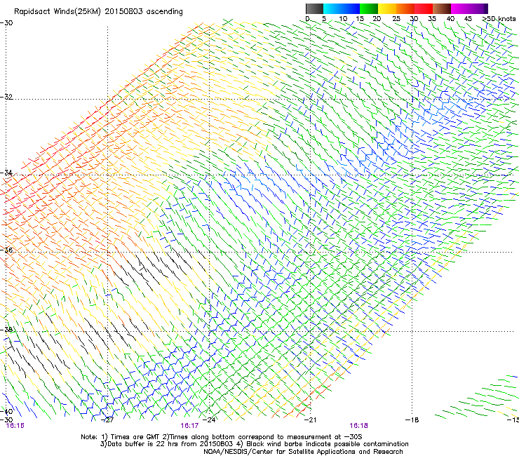Viewport: 519px width, 456px height.
Task: Click the latitude axis label -32
Action: [6, 97]
